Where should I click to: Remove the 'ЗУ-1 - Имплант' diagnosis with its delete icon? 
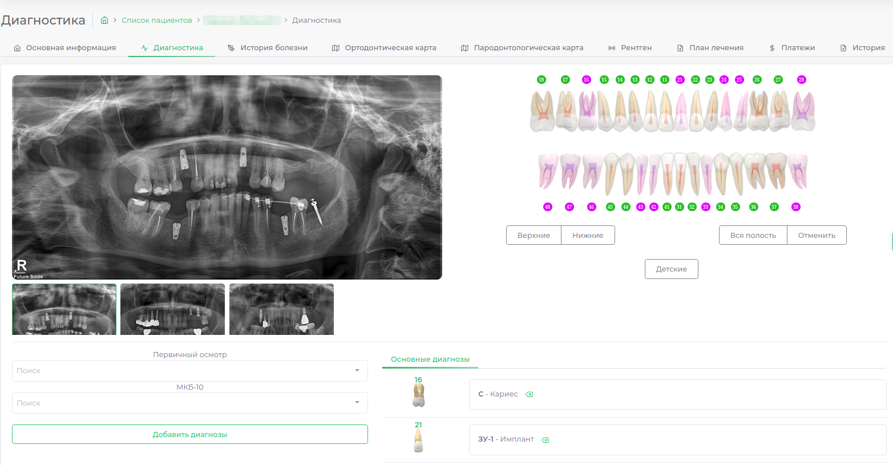545,440
